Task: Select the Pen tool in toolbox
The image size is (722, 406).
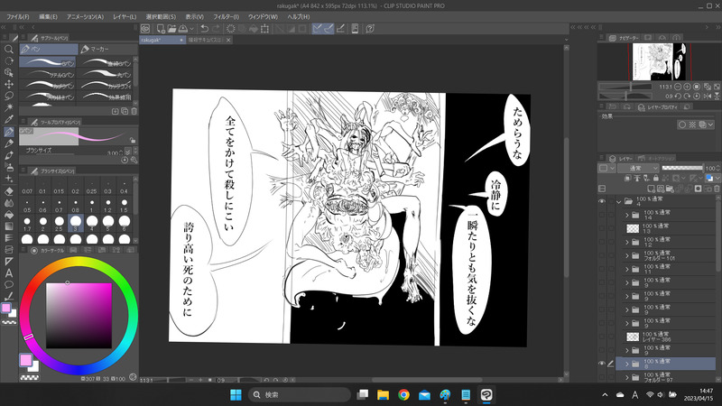Action: tap(8, 132)
